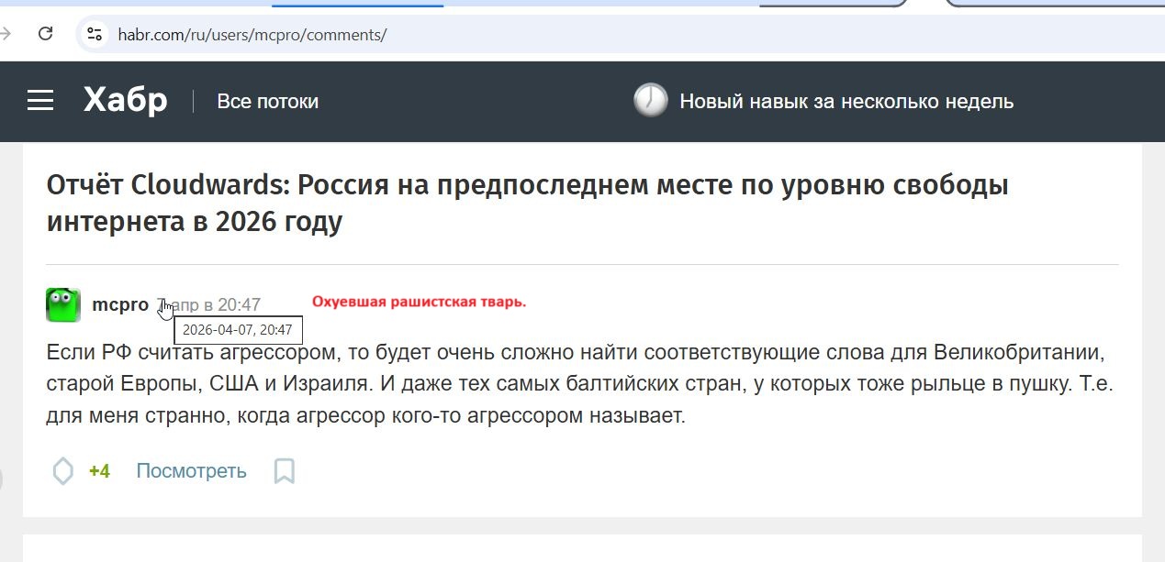Click the habr.com address bar URL
Screen dimensions: 1165x562
[252, 35]
